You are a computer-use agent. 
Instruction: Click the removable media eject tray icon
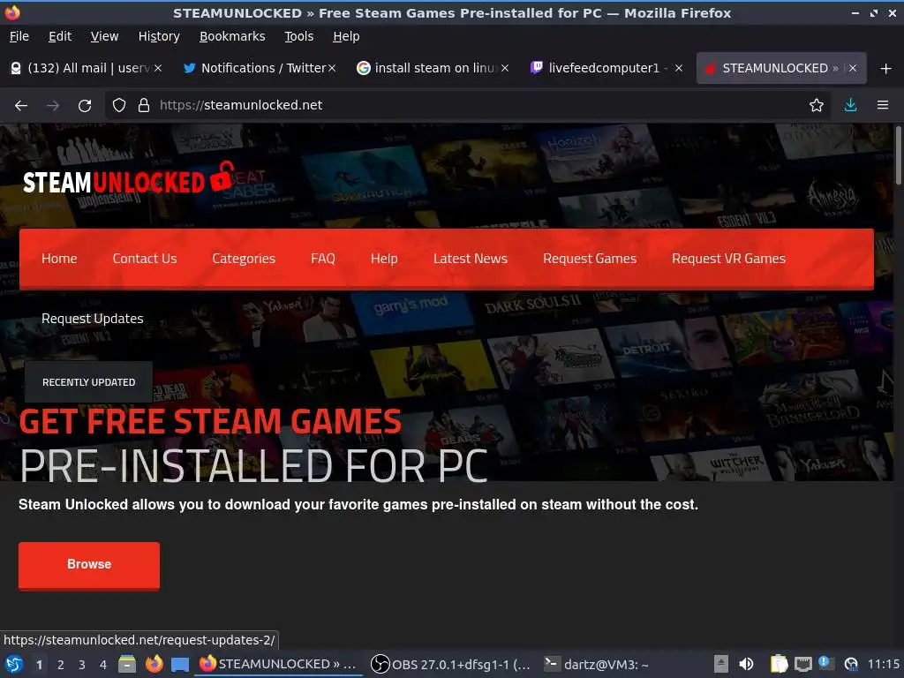point(720,664)
